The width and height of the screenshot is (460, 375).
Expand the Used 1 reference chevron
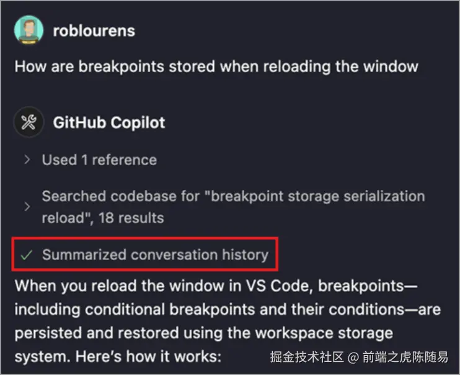27,160
